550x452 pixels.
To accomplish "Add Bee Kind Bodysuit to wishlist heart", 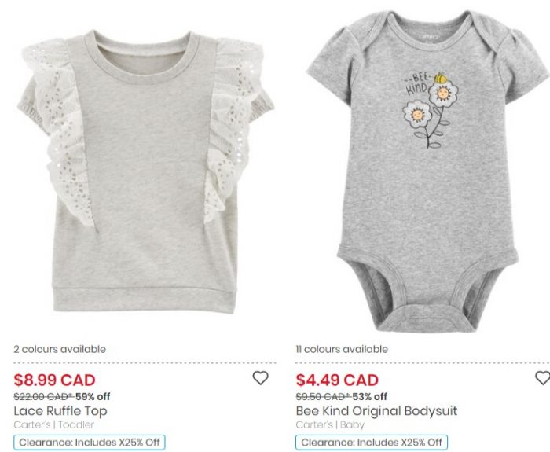I will (543, 378).
